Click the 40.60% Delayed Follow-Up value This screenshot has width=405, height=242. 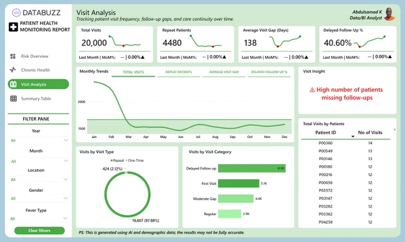point(338,43)
